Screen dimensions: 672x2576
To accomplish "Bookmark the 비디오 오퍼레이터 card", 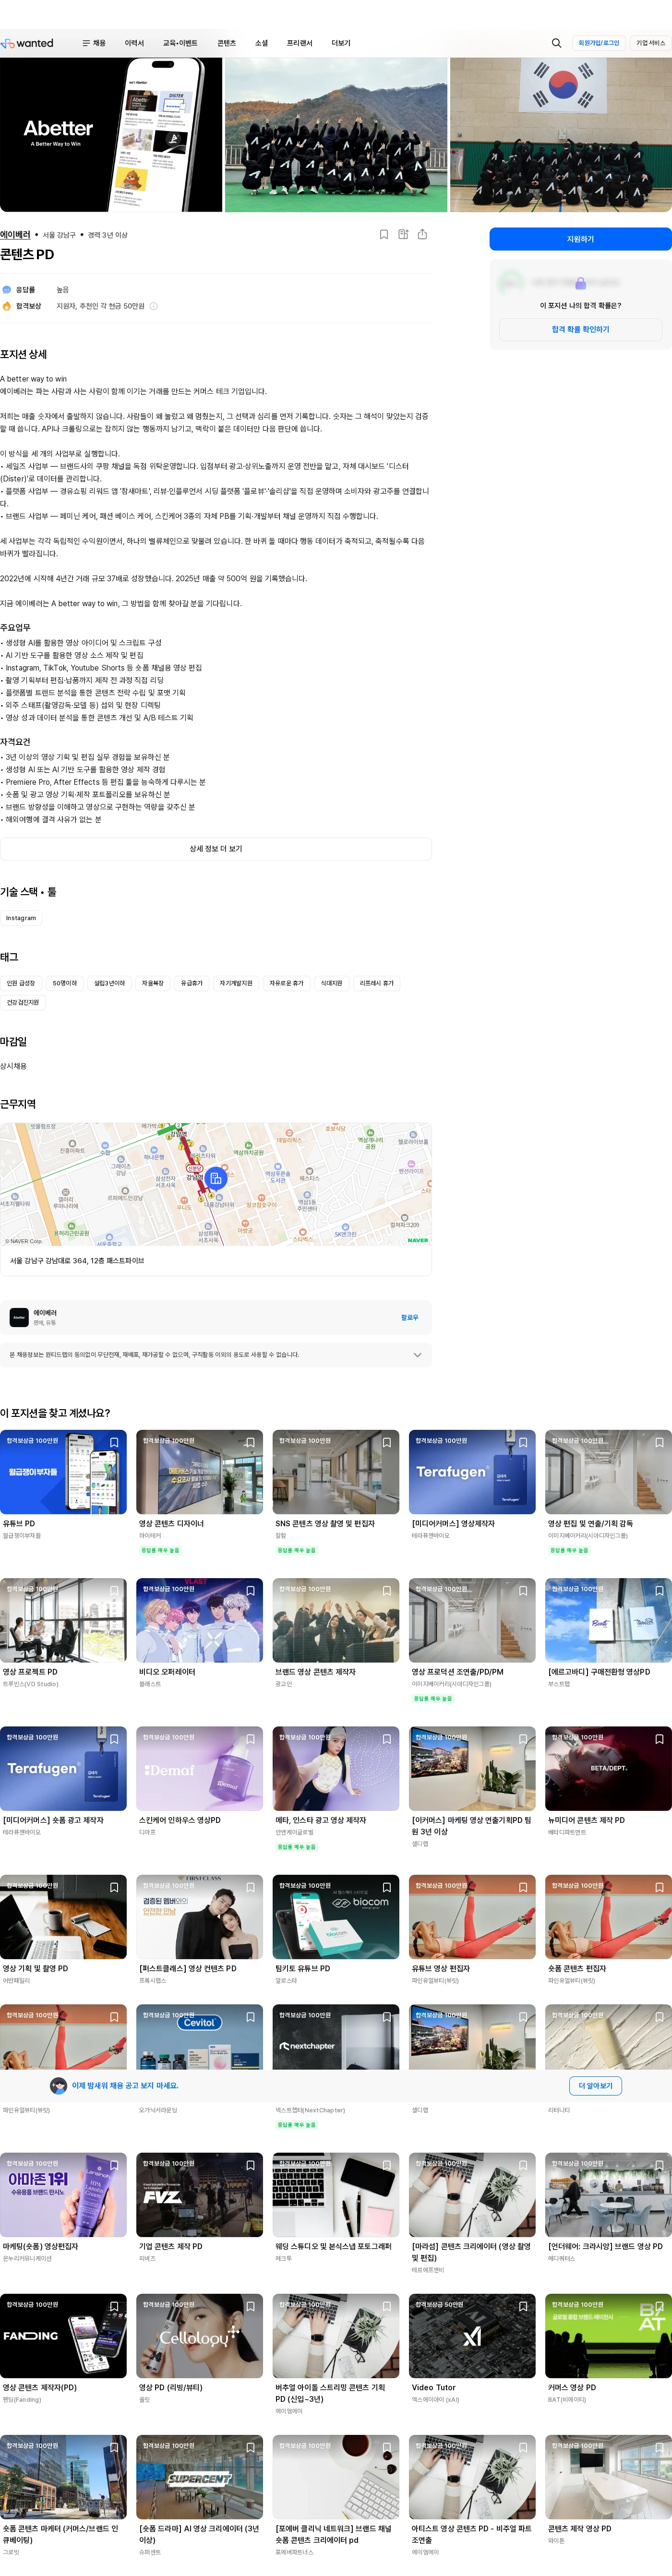I will click(250, 1590).
